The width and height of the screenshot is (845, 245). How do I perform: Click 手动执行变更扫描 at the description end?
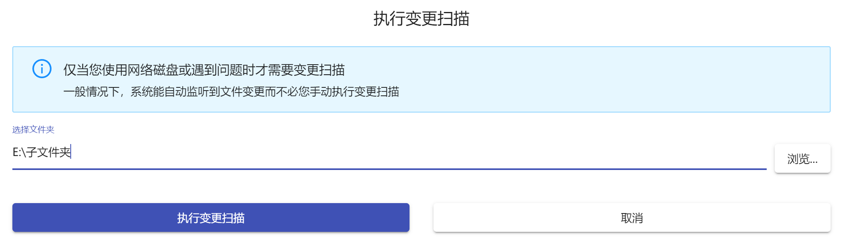click(x=354, y=92)
